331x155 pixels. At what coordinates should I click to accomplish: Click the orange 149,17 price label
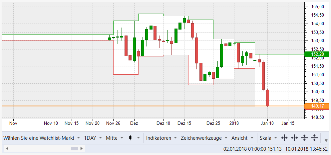point(317,106)
